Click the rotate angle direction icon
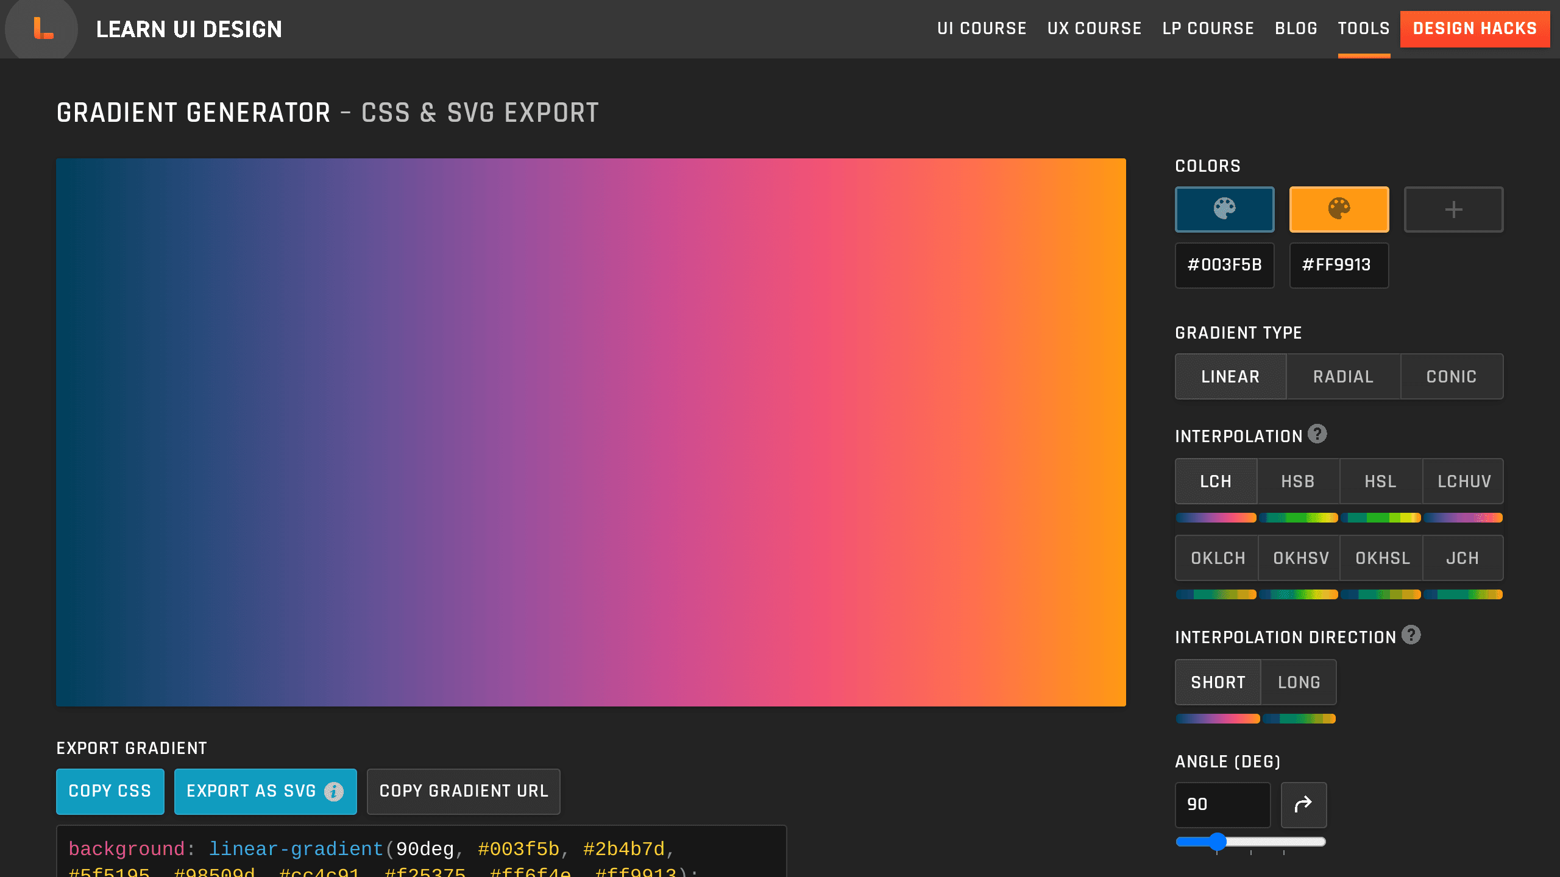The height and width of the screenshot is (877, 1560). click(x=1304, y=805)
